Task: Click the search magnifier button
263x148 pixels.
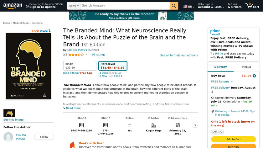Action: [174, 6]
